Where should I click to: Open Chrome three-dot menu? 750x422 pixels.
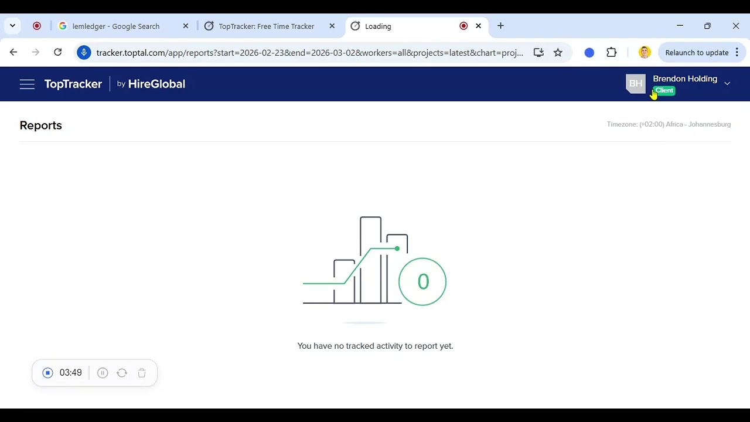point(737,53)
